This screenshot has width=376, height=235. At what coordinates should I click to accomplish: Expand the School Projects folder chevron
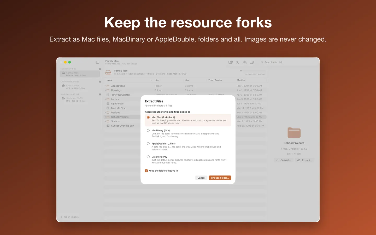point(105,117)
